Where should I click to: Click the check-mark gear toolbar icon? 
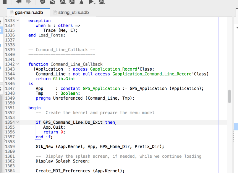click(x=42, y=2)
